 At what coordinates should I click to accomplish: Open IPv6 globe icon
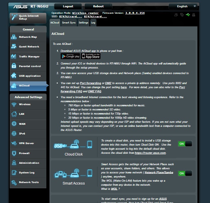point(14,134)
